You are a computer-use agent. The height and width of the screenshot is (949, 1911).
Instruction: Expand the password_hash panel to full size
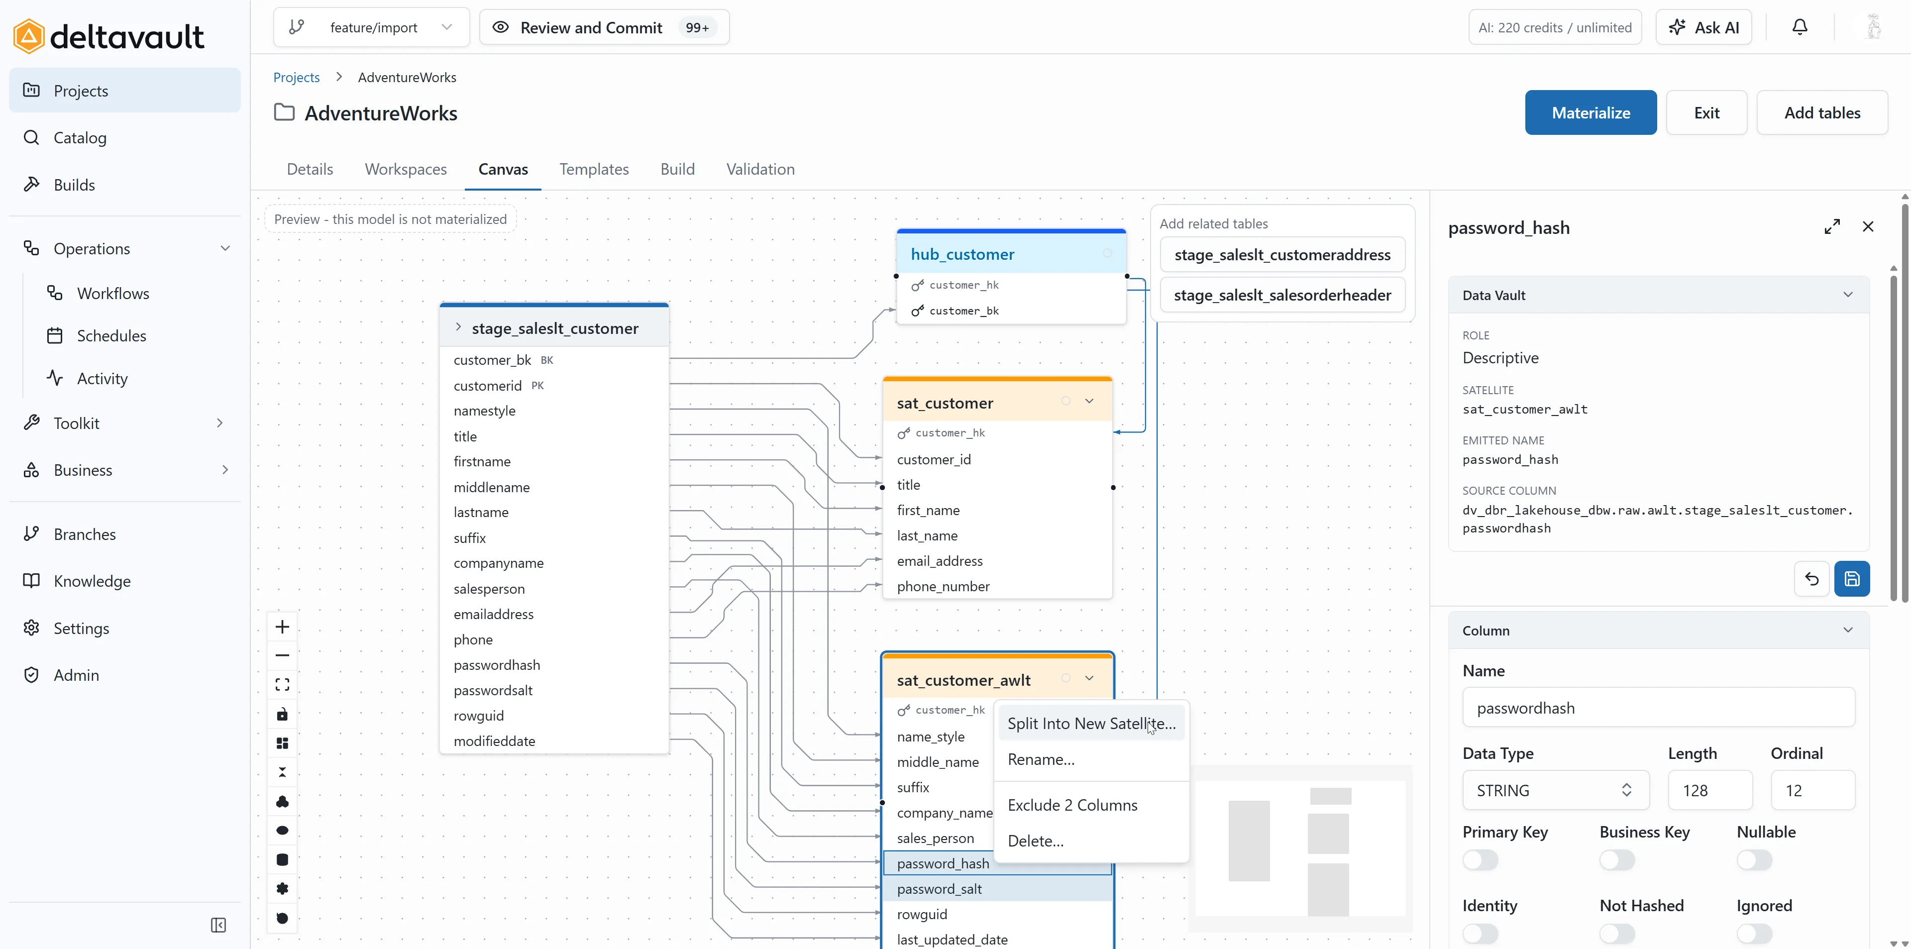(x=1832, y=227)
